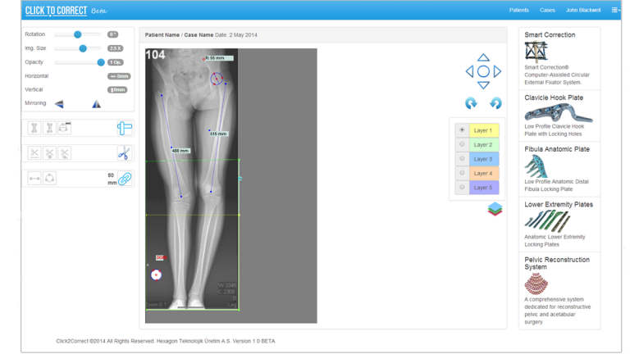Click the Fibula Anatomic Plate image
Viewport: 630px width, 354px height.
coord(536,166)
